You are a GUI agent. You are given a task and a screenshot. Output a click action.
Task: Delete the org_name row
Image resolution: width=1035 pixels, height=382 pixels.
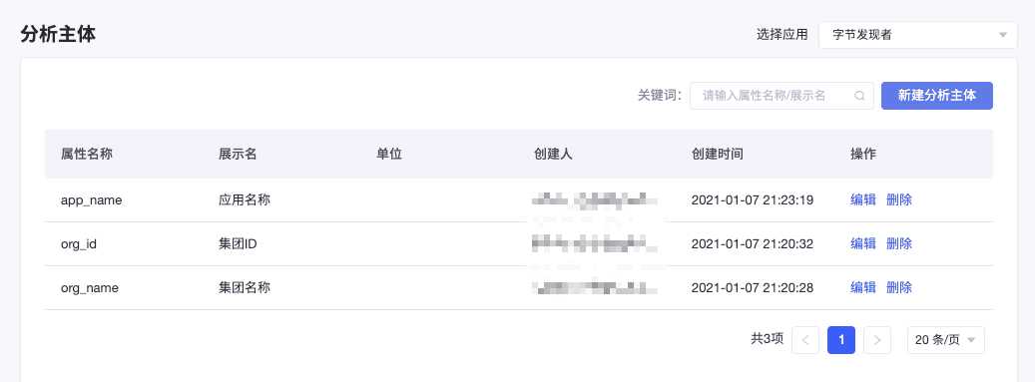click(899, 287)
